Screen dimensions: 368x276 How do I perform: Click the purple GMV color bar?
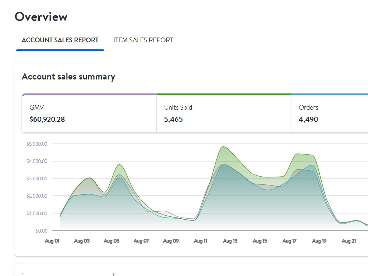(x=89, y=95)
